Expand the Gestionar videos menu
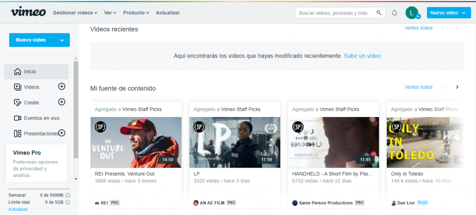Viewport: 476px width, 215px height. 75,13
